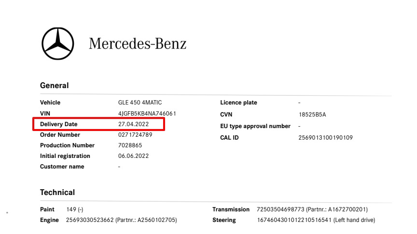Select the Technical section heading
This screenshot has height=234, width=417.
[57, 193]
